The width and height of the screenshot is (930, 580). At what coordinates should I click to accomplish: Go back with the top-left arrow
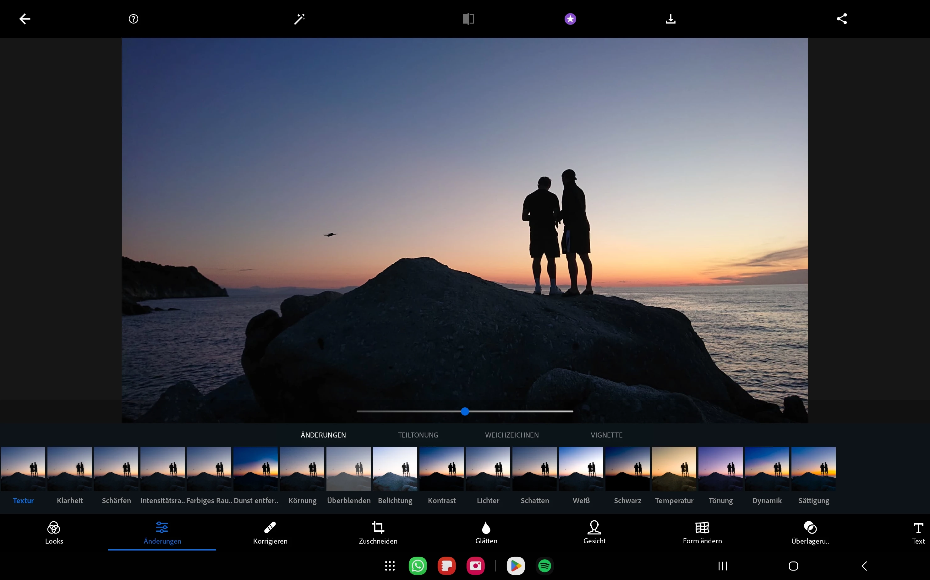25,19
